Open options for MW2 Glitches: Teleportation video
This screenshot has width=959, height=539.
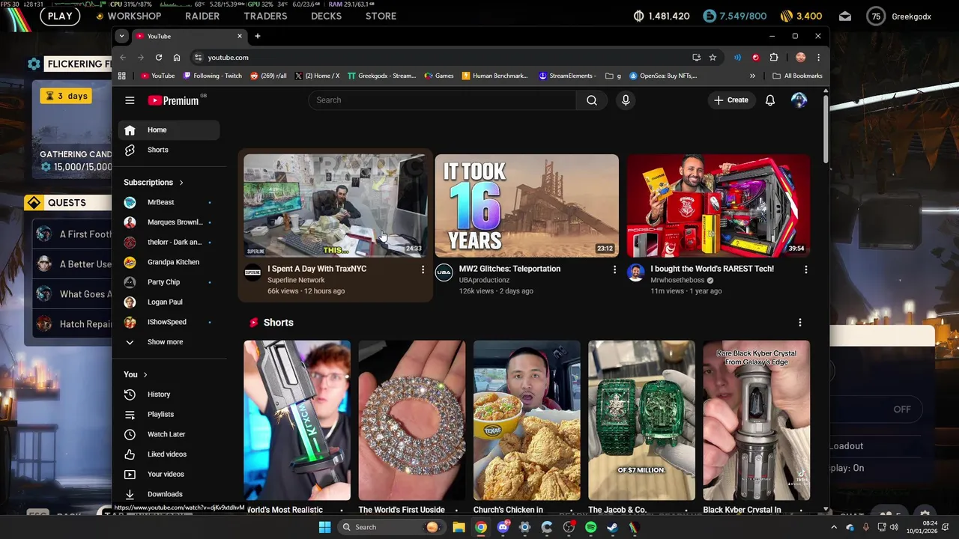tap(614, 269)
